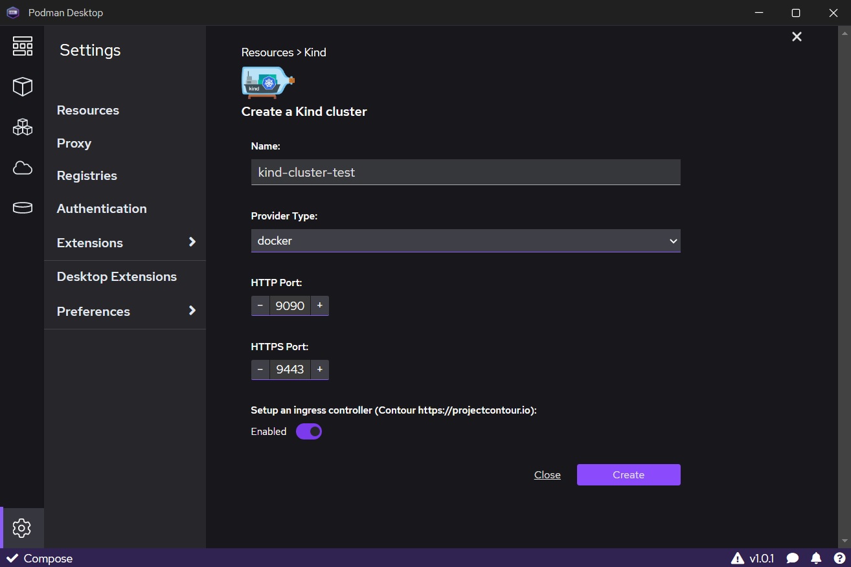
Task: Click the Create button
Action: [628, 474]
